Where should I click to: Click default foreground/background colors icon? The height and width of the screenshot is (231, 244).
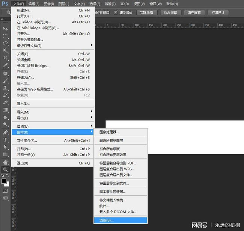[3, 176]
